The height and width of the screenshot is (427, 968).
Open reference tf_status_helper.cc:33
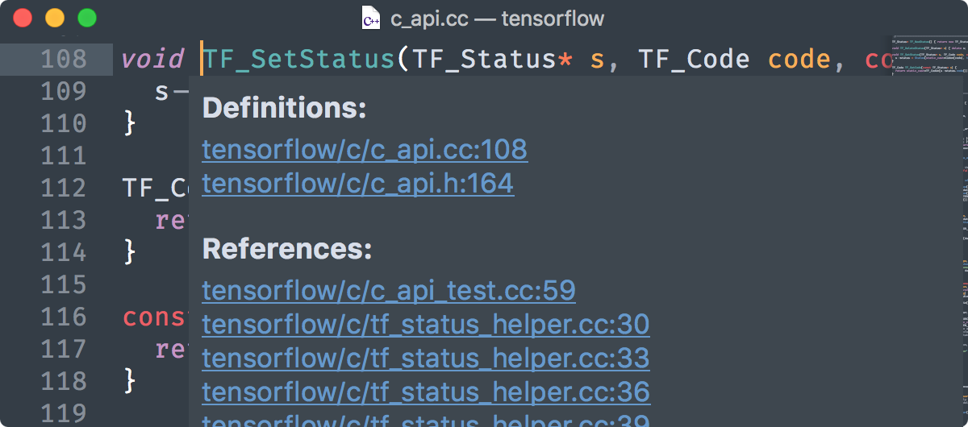pos(426,358)
